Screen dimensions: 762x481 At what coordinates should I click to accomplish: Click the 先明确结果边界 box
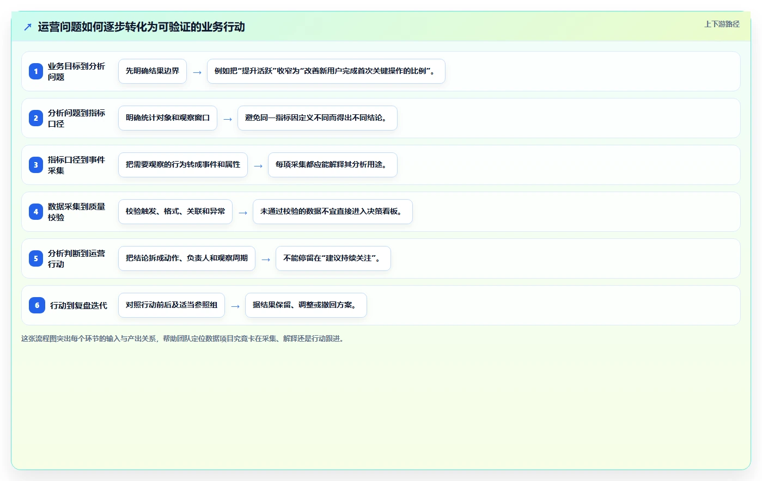click(x=153, y=71)
